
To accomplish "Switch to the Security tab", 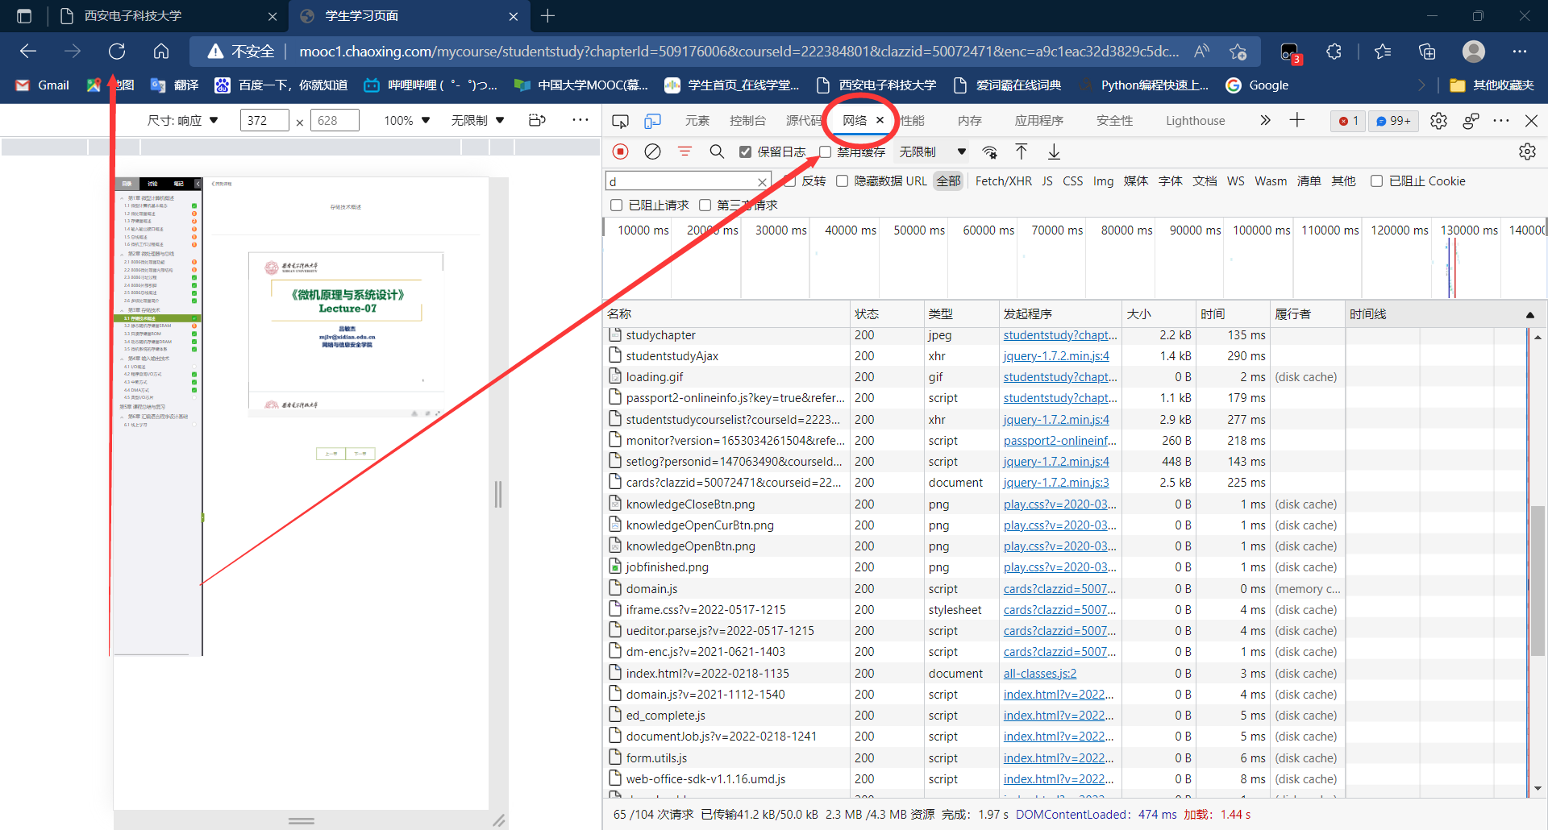I will coord(1115,121).
